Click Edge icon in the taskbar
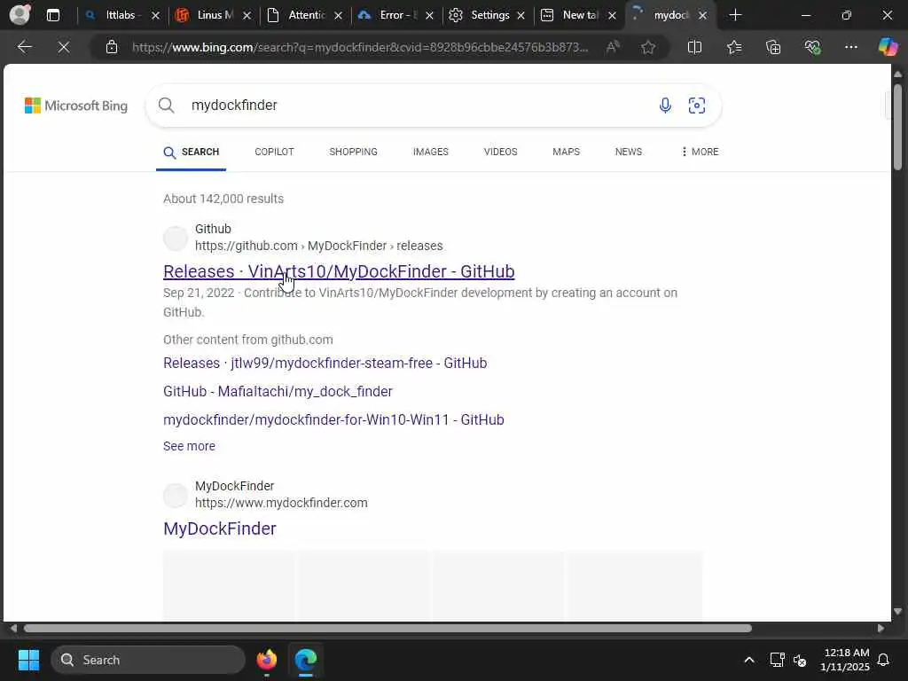The height and width of the screenshot is (681, 908). click(x=305, y=660)
